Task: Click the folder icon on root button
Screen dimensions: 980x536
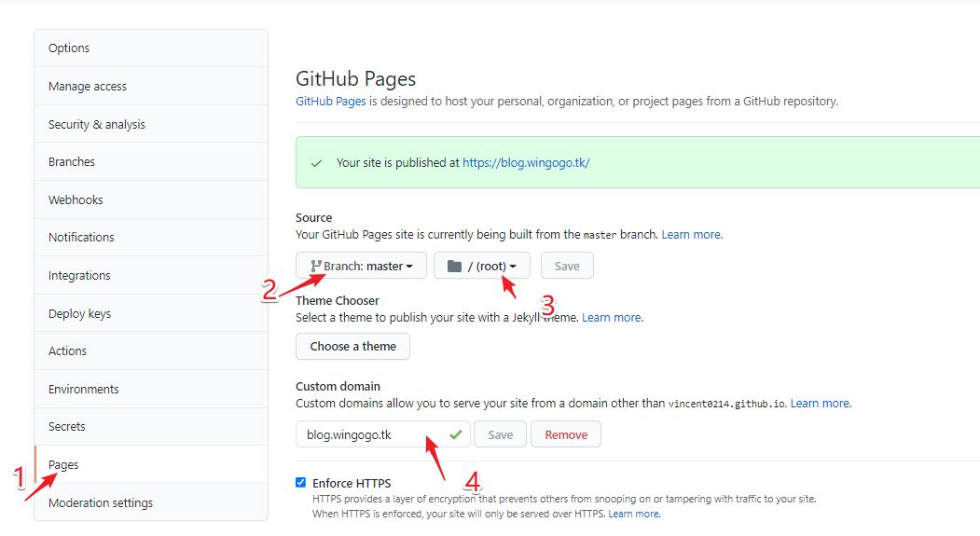Action: point(454,267)
